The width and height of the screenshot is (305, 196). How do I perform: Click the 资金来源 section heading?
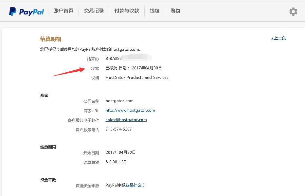coord(48,180)
